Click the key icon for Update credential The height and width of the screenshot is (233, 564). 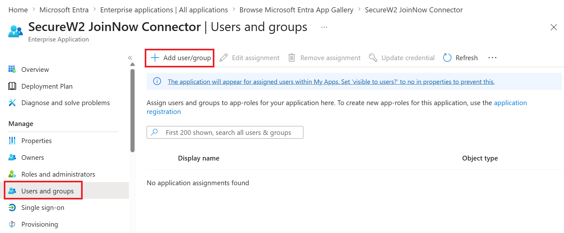[373, 58]
